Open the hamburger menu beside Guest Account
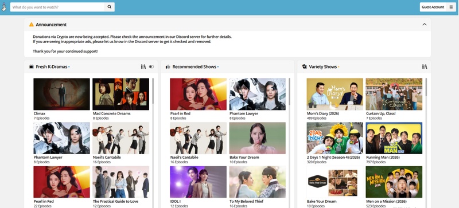The width and height of the screenshot is (459, 208). (x=451, y=7)
